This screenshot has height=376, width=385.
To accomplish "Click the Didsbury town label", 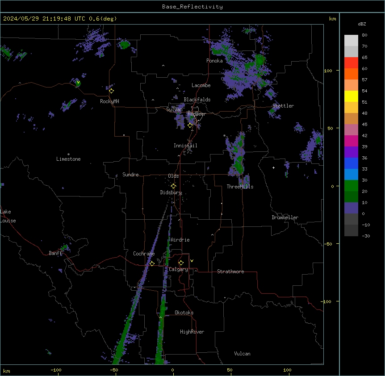I will (x=171, y=192).
